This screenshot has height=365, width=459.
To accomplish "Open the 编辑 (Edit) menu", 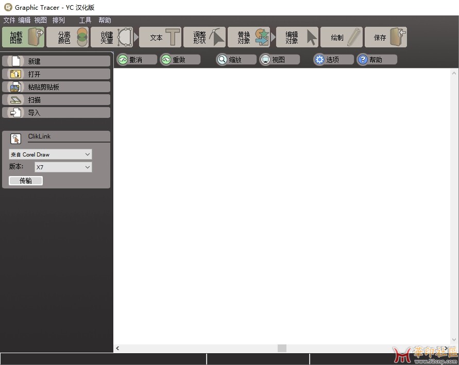I will click(24, 20).
